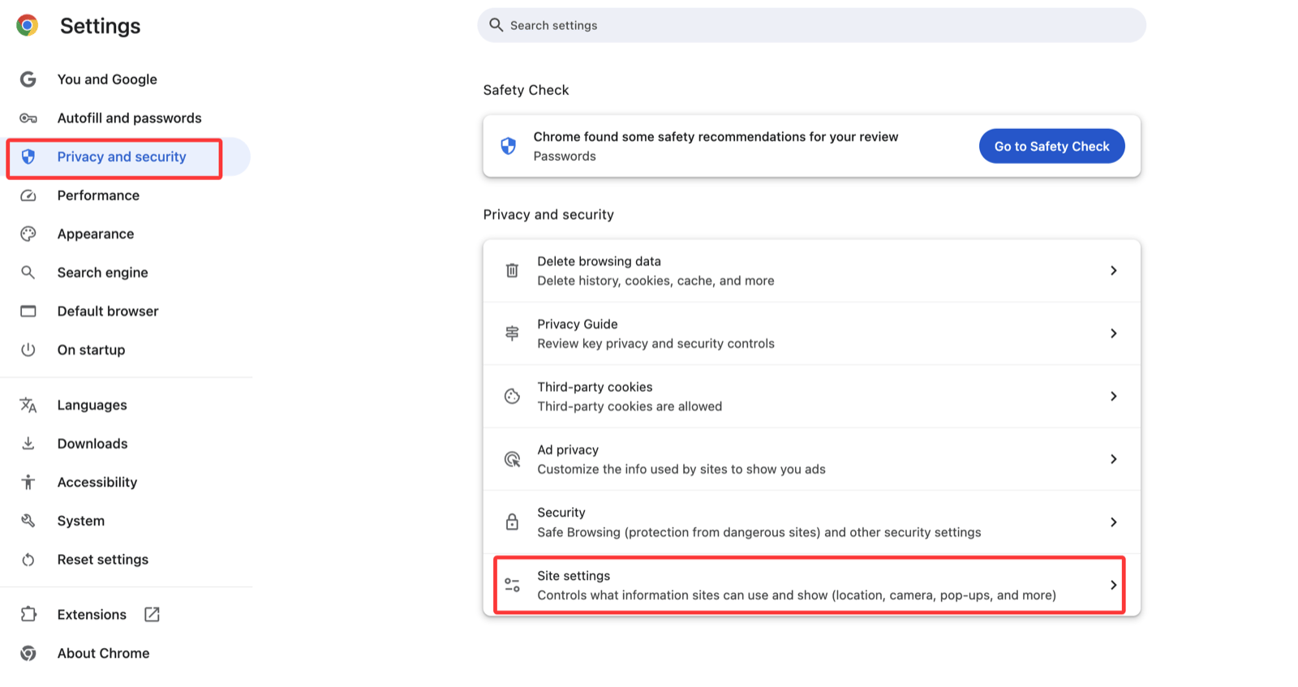This screenshot has width=1298, height=687.
Task: Click the Delete browsing data title
Action: coord(599,261)
